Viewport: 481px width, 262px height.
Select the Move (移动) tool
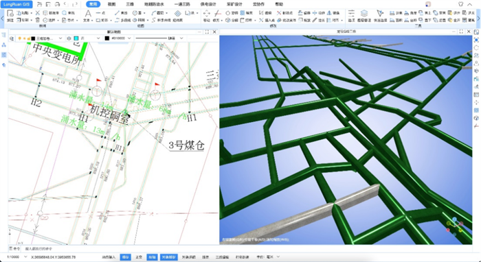207,16
